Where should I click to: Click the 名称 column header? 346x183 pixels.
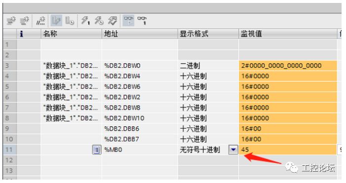(x=71, y=34)
